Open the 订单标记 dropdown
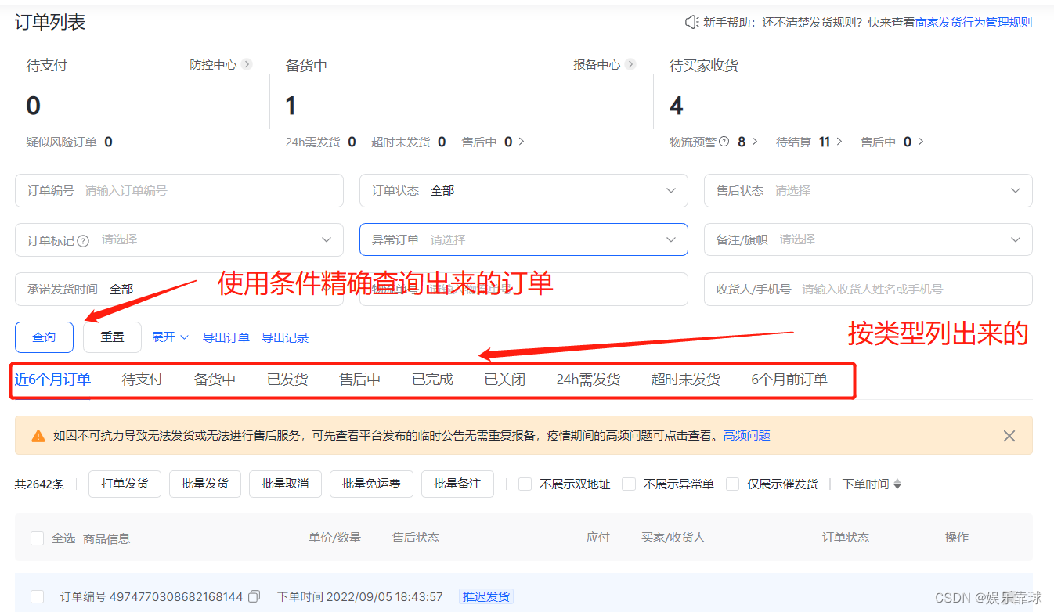Viewport: 1054px width, 612px height. (x=179, y=239)
